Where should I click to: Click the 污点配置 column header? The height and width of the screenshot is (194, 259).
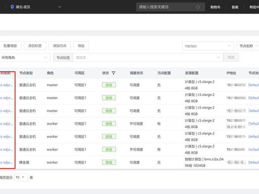164,73
